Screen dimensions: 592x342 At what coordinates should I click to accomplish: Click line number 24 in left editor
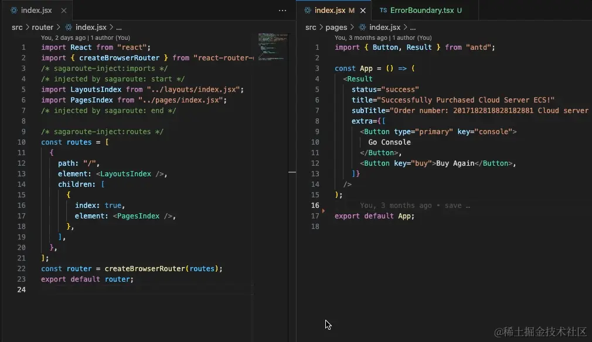point(22,290)
